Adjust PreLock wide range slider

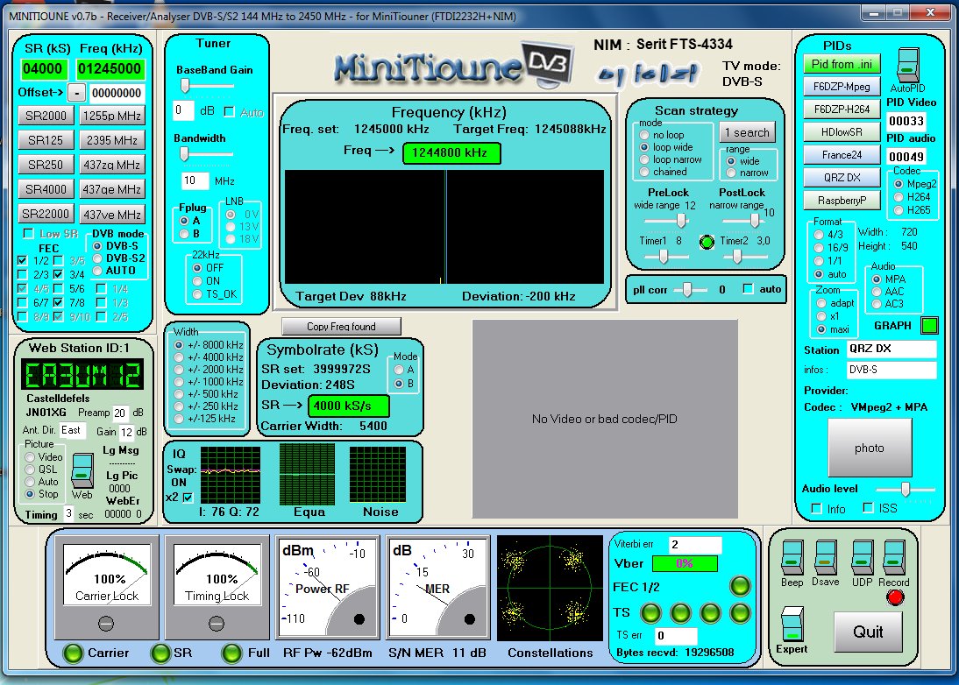[680, 221]
